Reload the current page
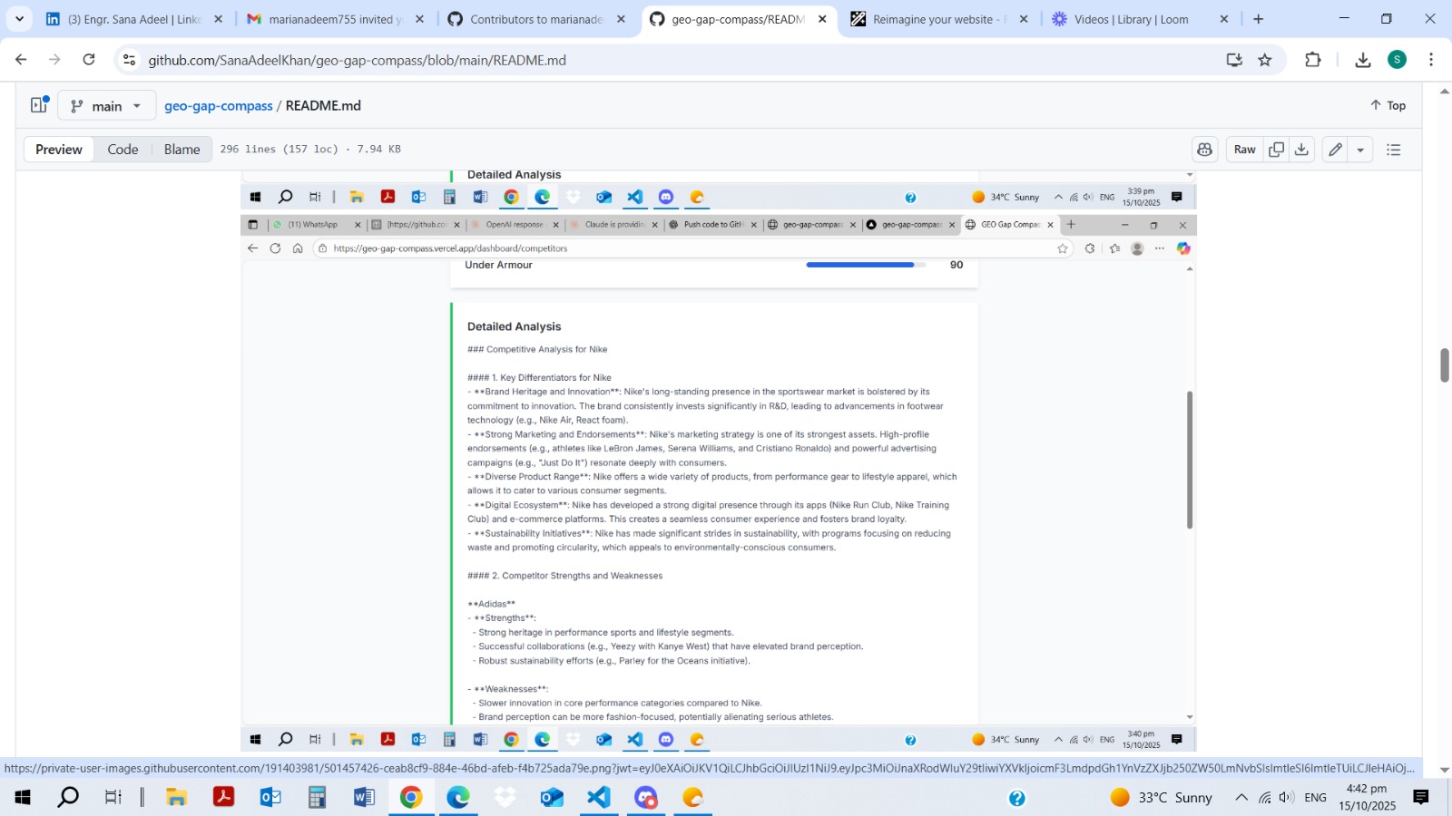 coord(89,60)
